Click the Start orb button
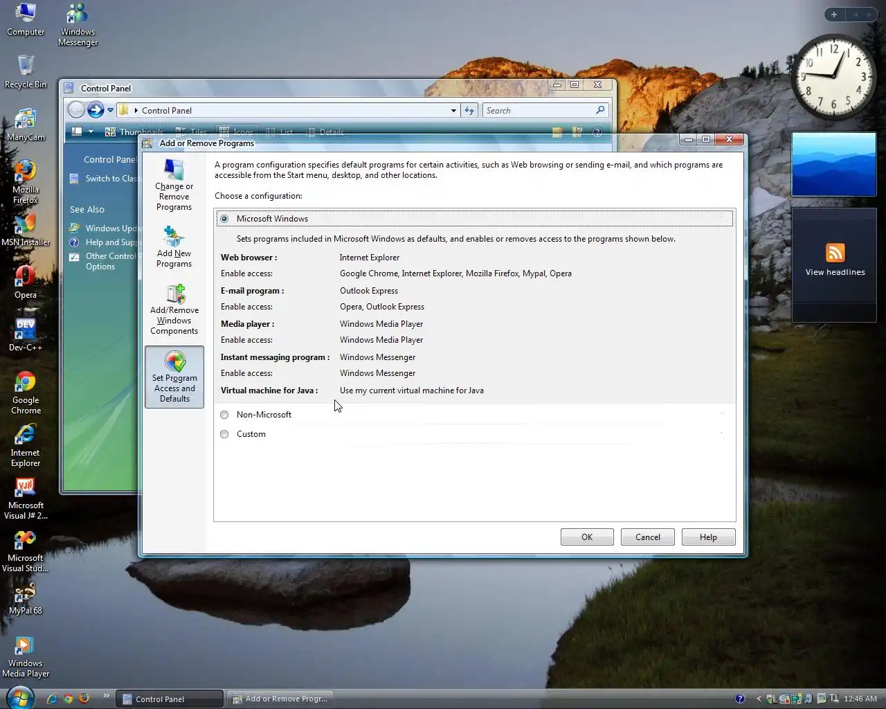The width and height of the screenshot is (886, 709). [19, 697]
